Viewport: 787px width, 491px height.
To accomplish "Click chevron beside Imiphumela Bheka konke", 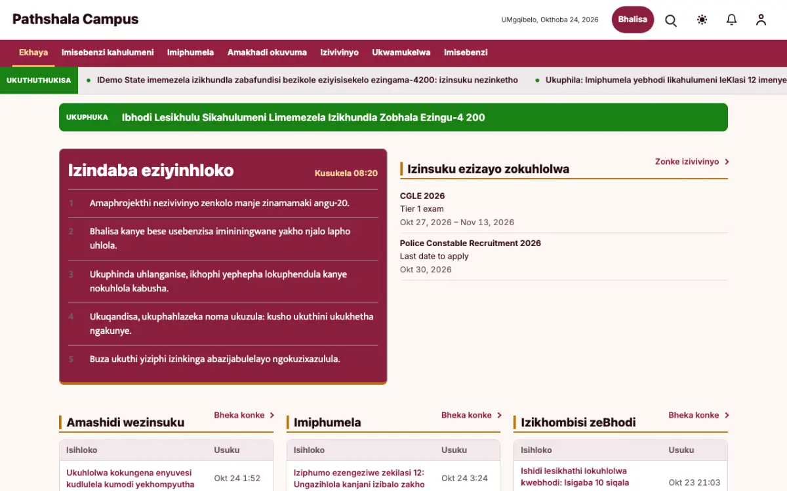I will coord(499,415).
